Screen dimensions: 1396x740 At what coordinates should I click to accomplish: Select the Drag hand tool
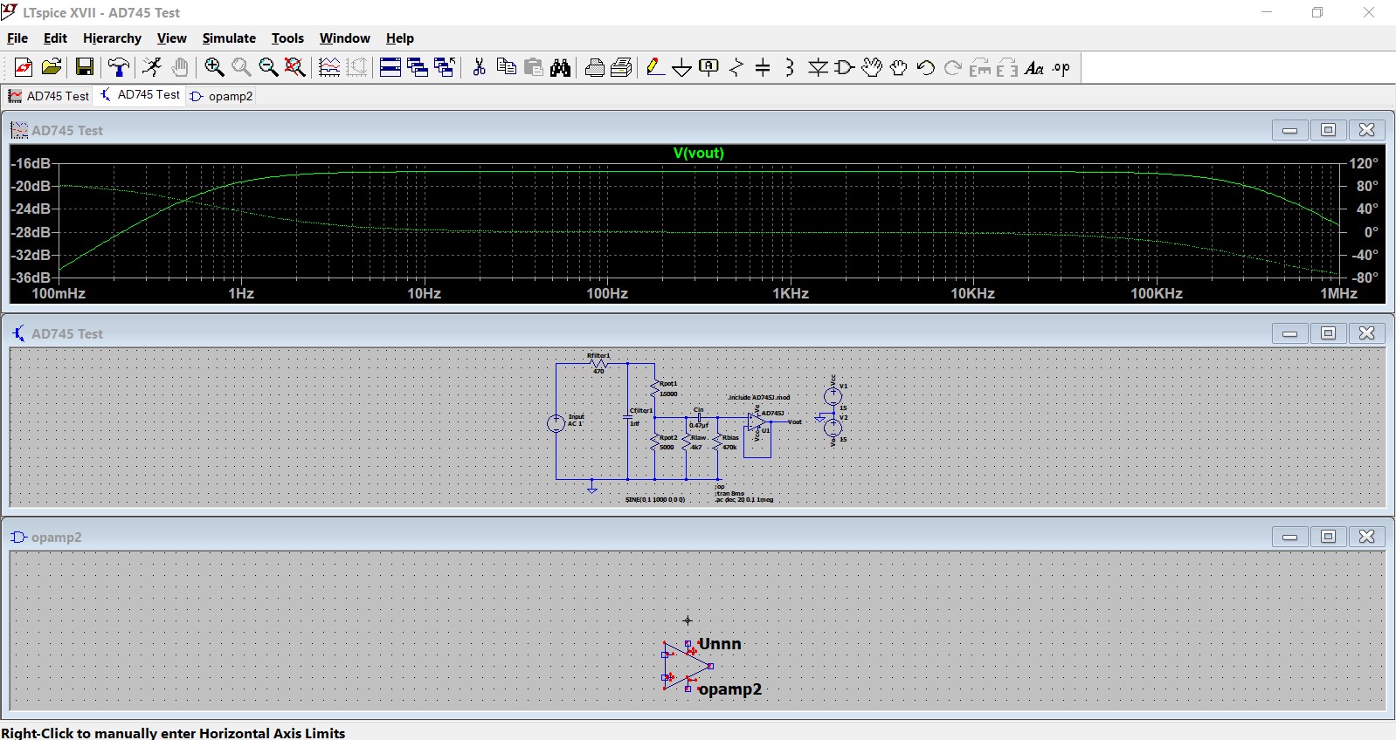899,67
